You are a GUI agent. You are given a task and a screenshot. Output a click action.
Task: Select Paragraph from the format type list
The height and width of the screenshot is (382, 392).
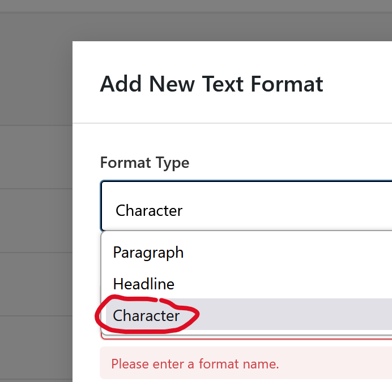(148, 252)
